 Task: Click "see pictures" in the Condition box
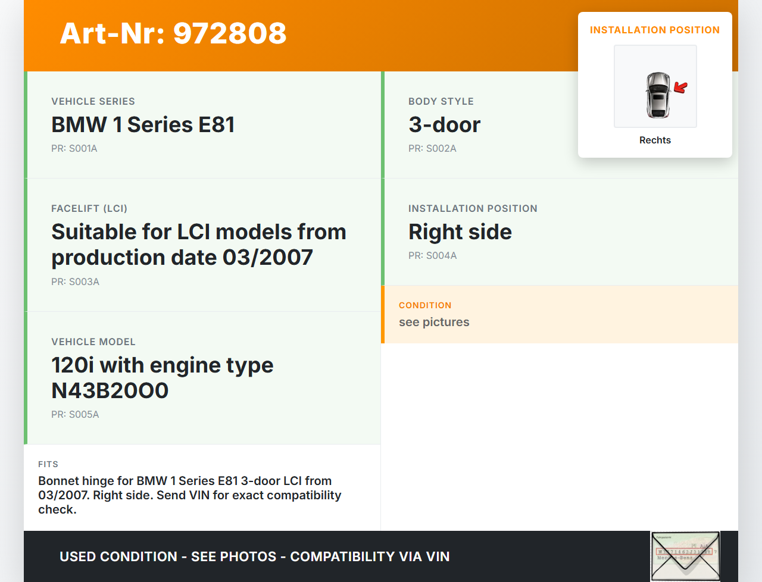coord(434,323)
